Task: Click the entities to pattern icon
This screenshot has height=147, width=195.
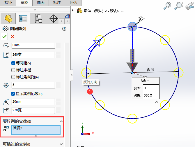Action: pos(6,129)
